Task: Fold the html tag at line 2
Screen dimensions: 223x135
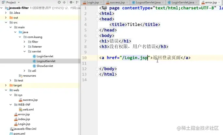Action: point(97,14)
